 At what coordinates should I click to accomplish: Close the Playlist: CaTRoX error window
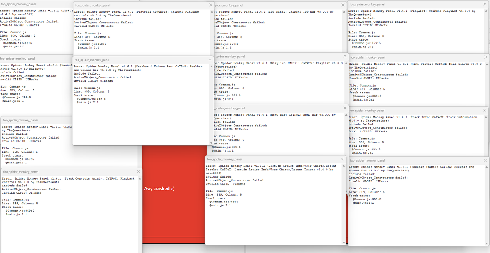485,4
